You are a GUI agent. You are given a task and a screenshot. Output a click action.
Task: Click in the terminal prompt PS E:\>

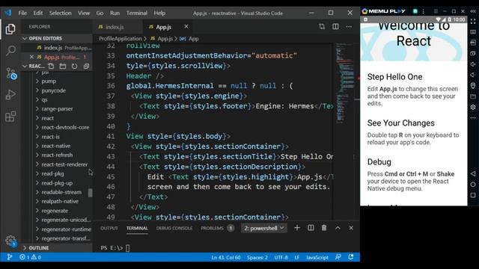click(x=112, y=247)
